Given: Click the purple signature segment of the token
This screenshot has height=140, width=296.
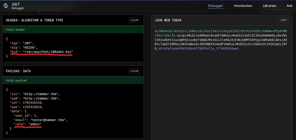Looking at the screenshot, I should [198, 48].
